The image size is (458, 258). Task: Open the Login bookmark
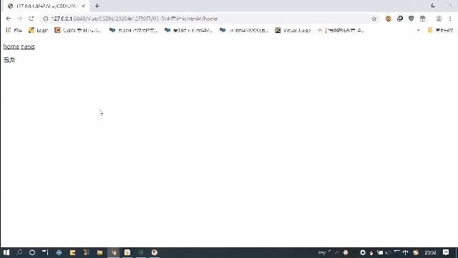38,30
